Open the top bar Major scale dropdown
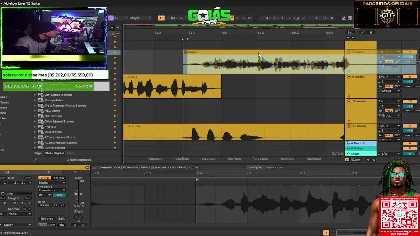The image size is (420, 236). pyautogui.click(x=140, y=18)
